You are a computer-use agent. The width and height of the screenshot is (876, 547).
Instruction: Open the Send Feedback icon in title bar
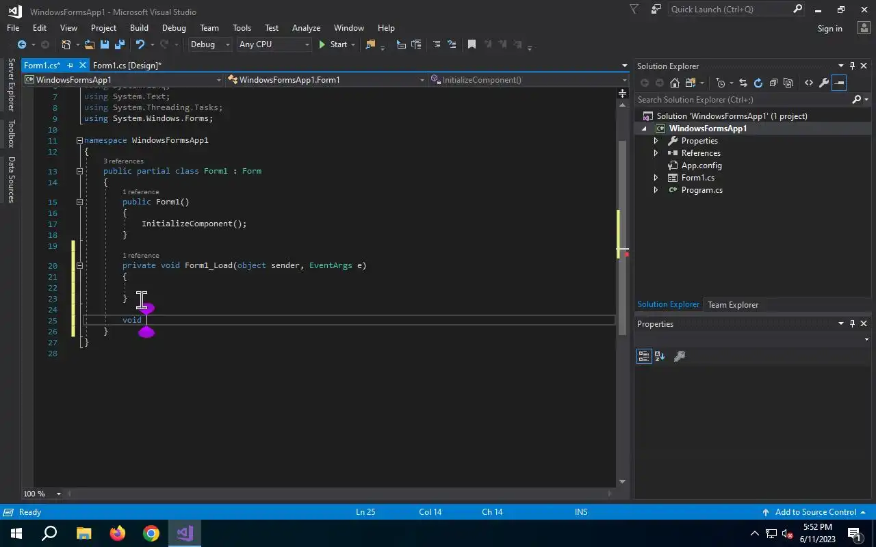pyautogui.click(x=656, y=10)
